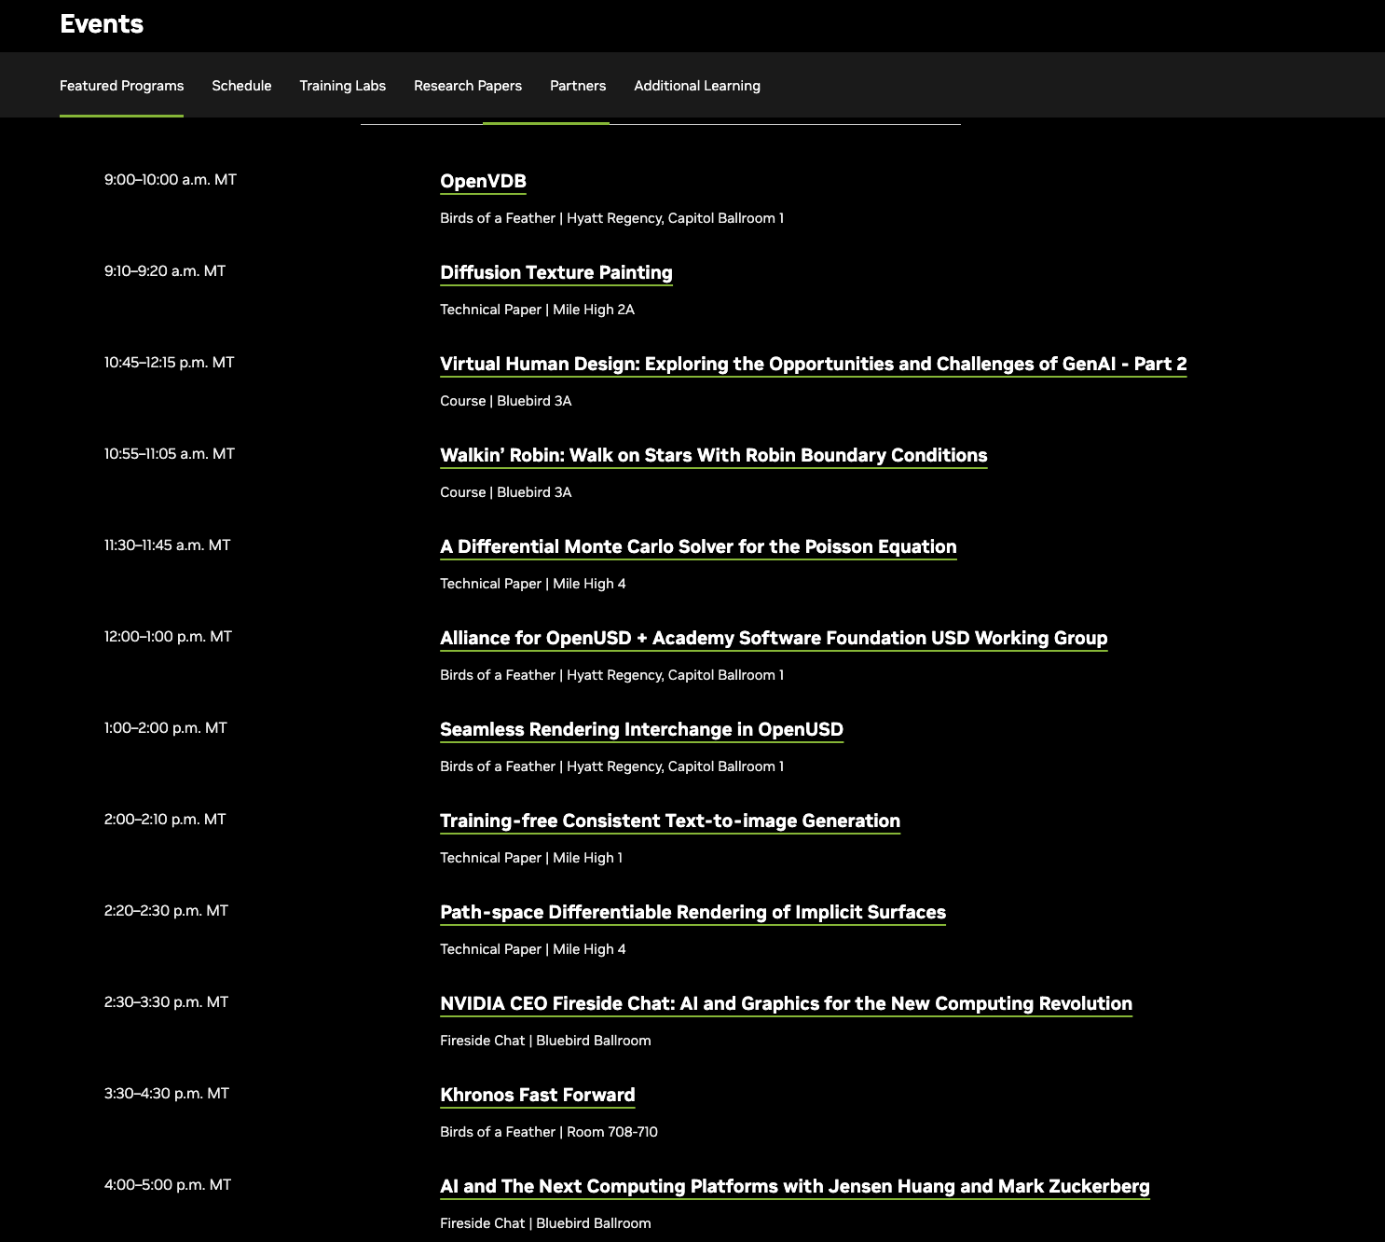Click the 9:10–9:20 a.m. MT time slot
1385x1242 pixels.
tap(165, 271)
